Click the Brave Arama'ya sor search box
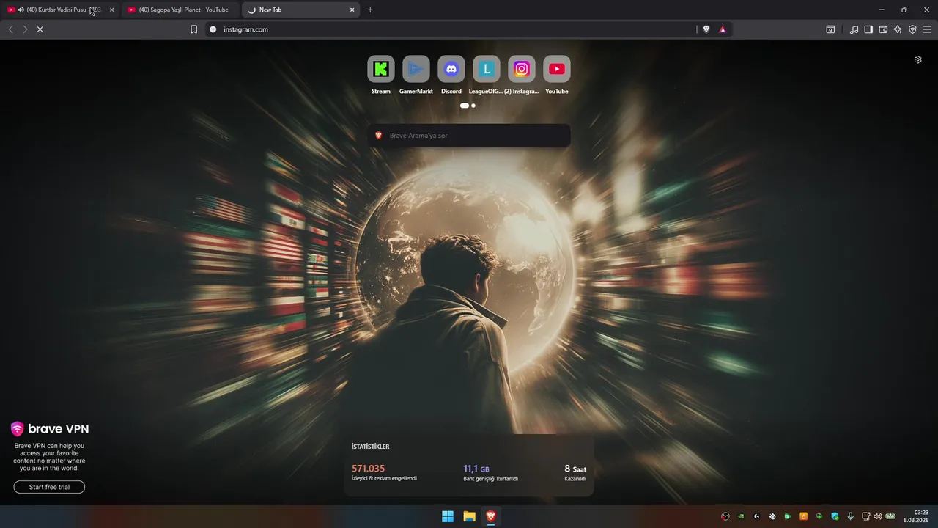938x528 pixels. (x=469, y=136)
